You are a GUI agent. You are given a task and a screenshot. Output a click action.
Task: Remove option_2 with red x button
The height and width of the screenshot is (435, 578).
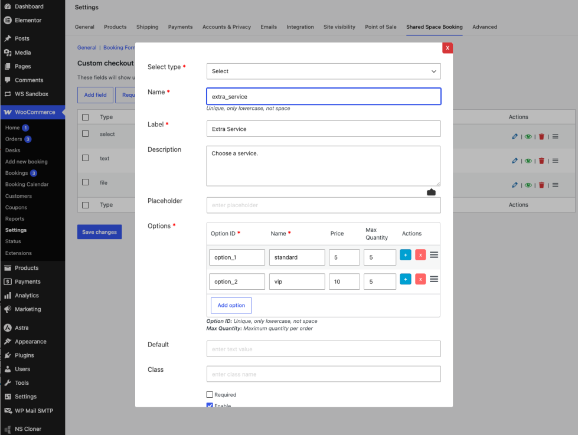point(420,279)
